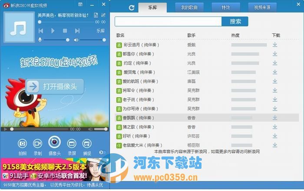Viewport: 304px width, 191px height.
Task: Download 香飘飘 (纯伴奏)
Action: pyautogui.click(x=275, y=118)
